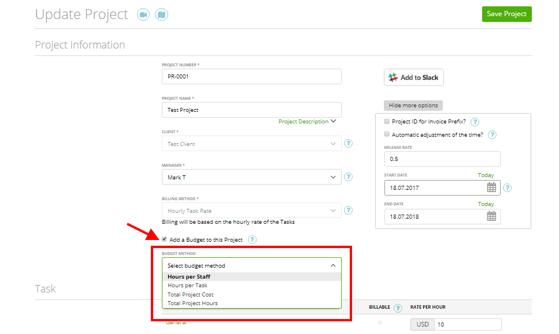This screenshot has height=334, width=559.
Task: Open the Client dropdown showing Test Client
Action: (251, 144)
